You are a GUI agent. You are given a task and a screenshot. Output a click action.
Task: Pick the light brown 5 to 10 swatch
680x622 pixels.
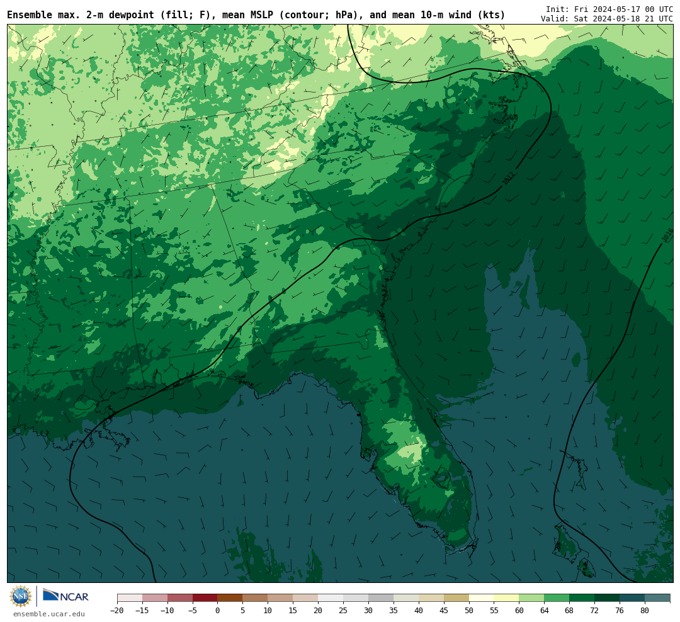pyautogui.click(x=256, y=598)
